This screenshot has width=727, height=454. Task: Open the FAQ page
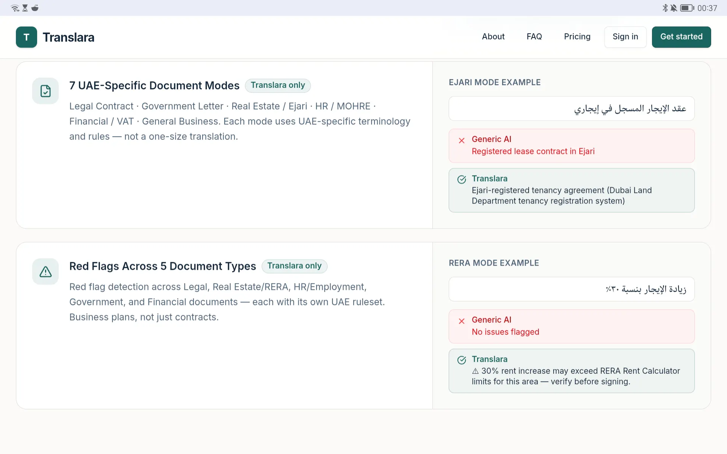[x=534, y=37]
